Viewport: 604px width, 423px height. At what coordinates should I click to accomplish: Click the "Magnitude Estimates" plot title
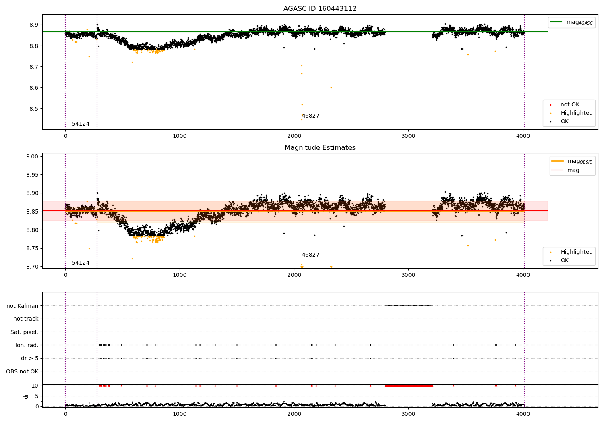pyautogui.click(x=320, y=148)
